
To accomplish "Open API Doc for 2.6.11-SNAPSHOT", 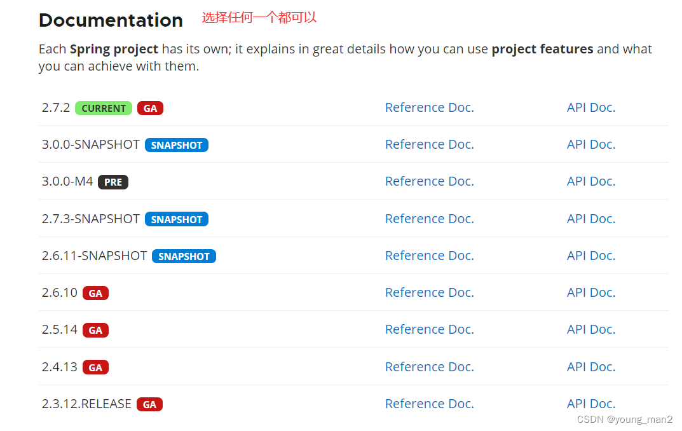I will point(591,256).
